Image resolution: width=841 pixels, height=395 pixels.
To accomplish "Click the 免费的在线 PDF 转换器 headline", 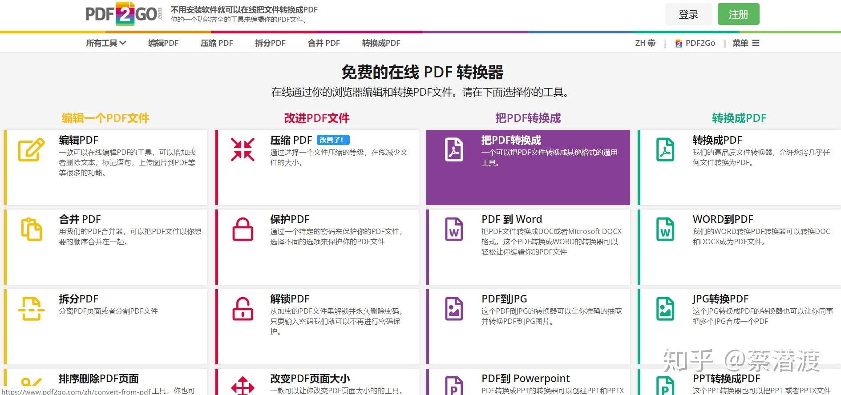I will tap(422, 72).
